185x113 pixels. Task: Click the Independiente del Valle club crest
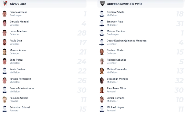102,3
